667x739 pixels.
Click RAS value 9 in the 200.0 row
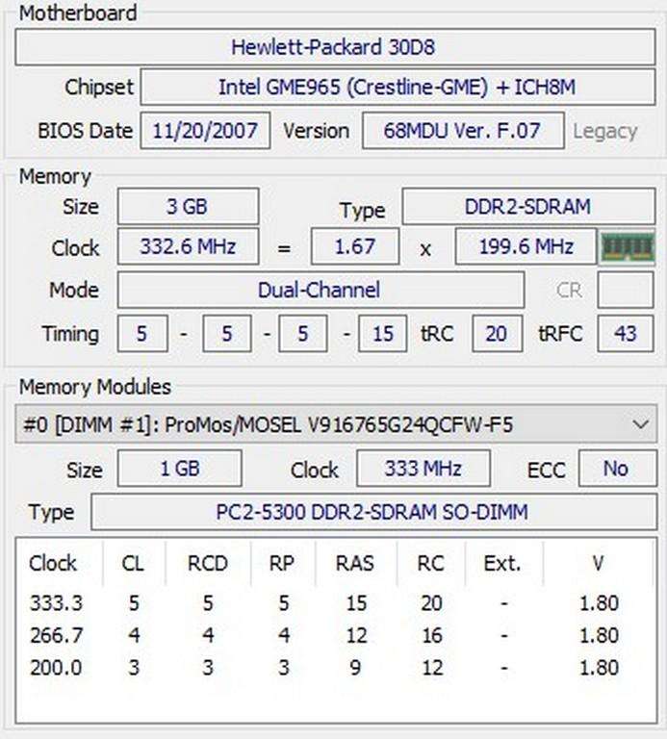(x=356, y=668)
